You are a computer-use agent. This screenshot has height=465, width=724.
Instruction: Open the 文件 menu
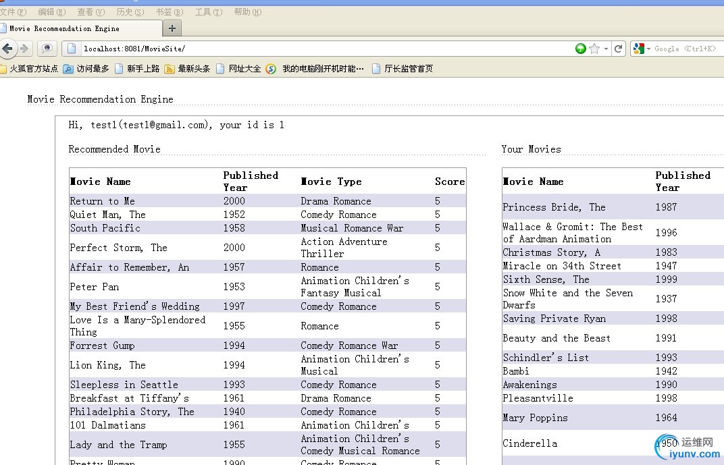[14, 12]
